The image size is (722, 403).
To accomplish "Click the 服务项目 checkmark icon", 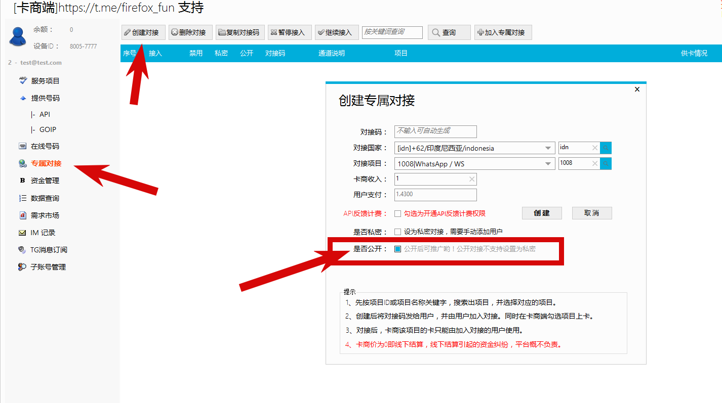I will click(x=23, y=80).
